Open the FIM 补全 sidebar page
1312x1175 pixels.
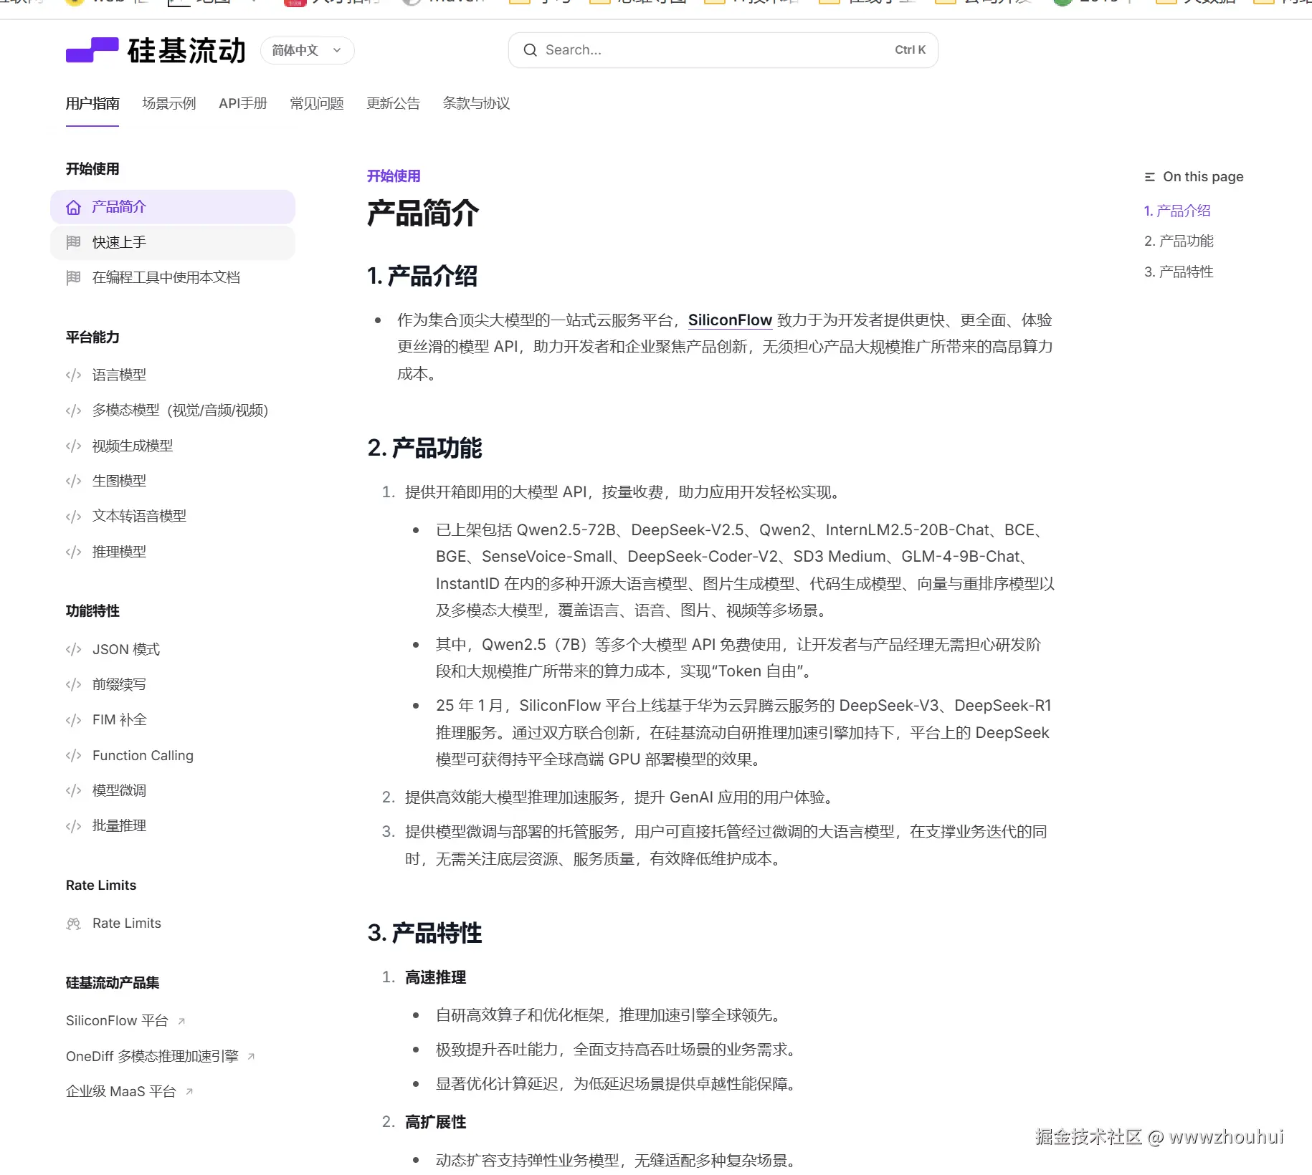pyautogui.click(x=173, y=720)
